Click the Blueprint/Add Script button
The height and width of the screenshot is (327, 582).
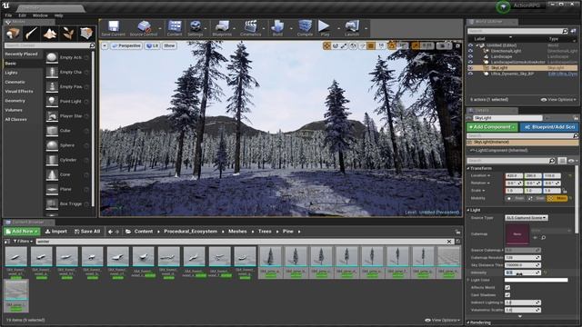point(549,127)
